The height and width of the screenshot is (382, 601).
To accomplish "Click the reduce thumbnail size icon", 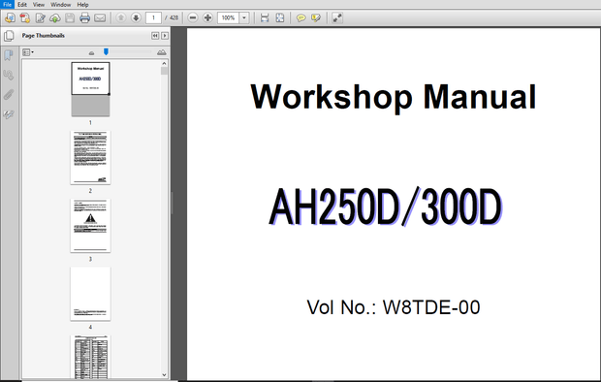I will (x=91, y=53).
